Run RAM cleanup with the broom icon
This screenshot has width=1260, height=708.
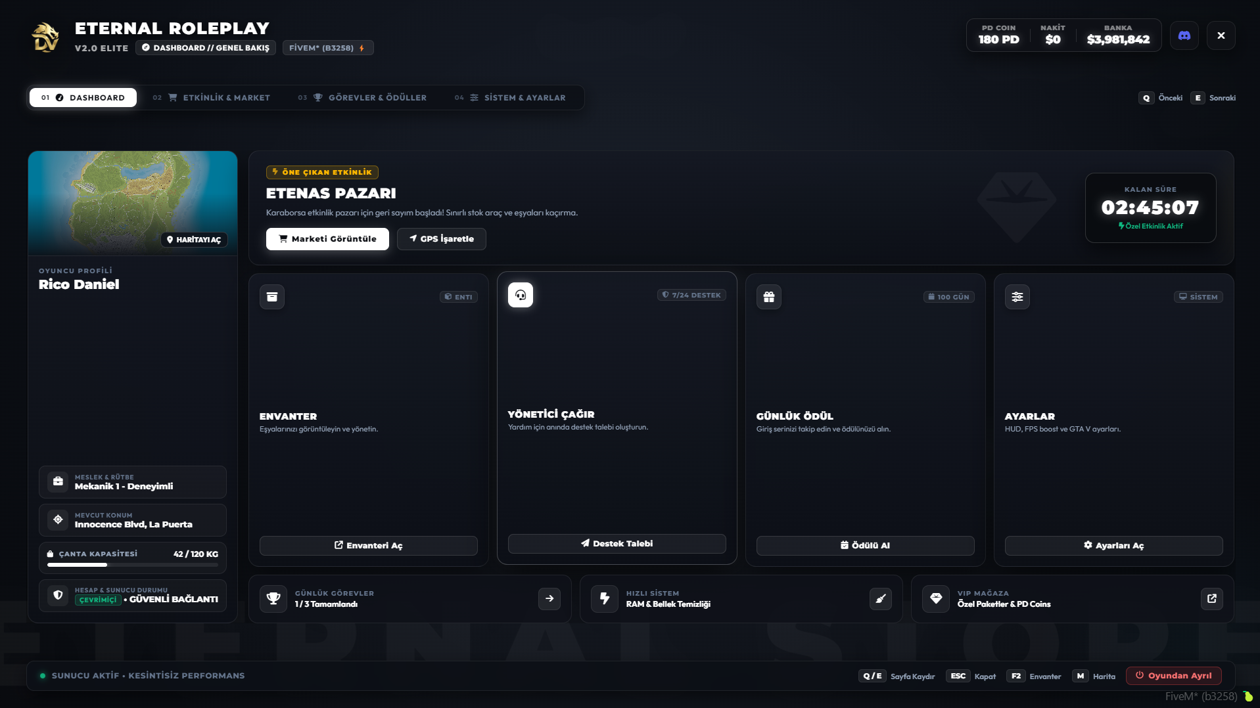(x=881, y=598)
